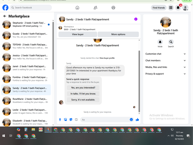Open the Windows notification center icon

pos(188,136)
